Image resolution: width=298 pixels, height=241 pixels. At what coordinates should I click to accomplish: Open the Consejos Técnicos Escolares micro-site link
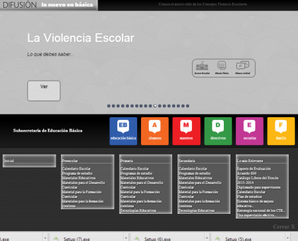tap(203, 4)
